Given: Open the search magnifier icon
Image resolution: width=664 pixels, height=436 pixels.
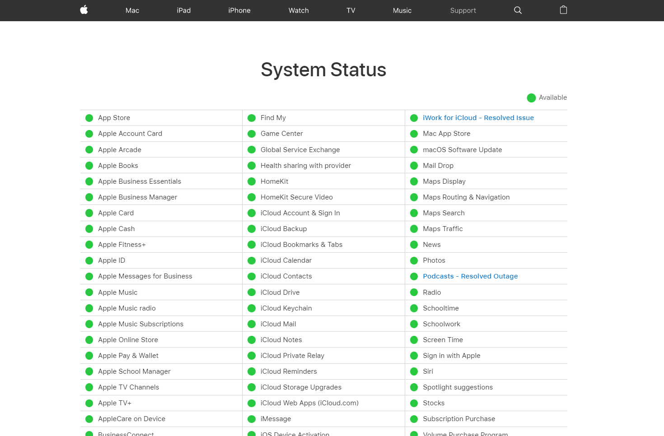Looking at the screenshot, I should [x=518, y=10].
